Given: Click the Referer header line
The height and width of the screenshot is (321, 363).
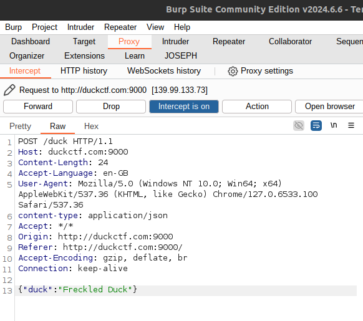Looking at the screenshot, I should point(100,247).
